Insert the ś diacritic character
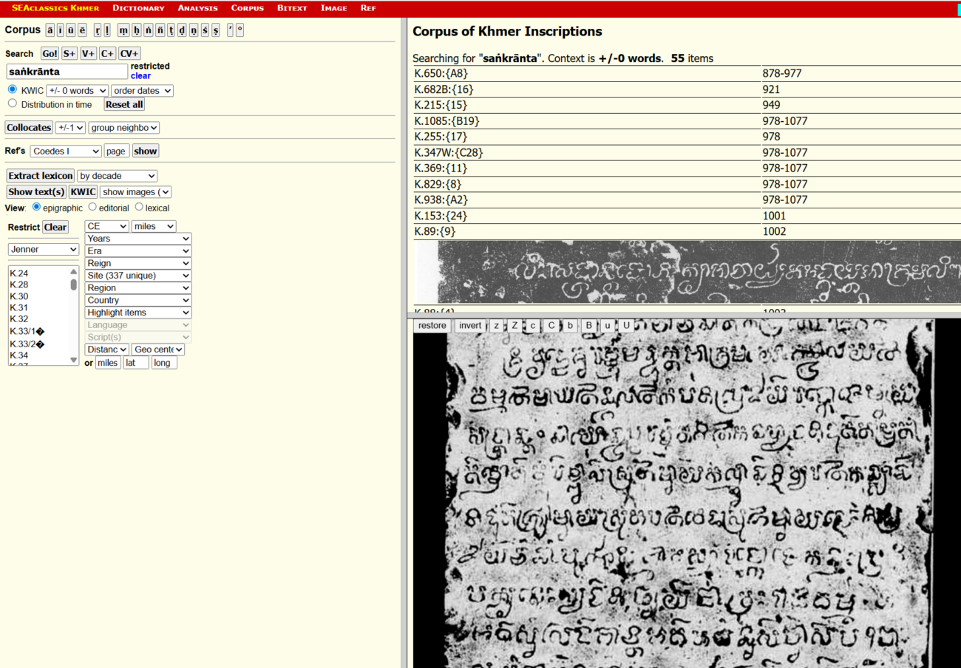The width and height of the screenshot is (961, 668). point(204,30)
